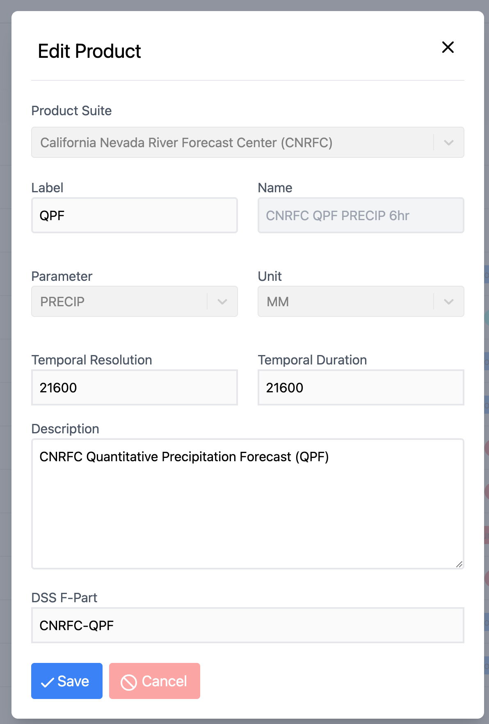Click the Description field label text
The image size is (489, 724).
click(65, 429)
